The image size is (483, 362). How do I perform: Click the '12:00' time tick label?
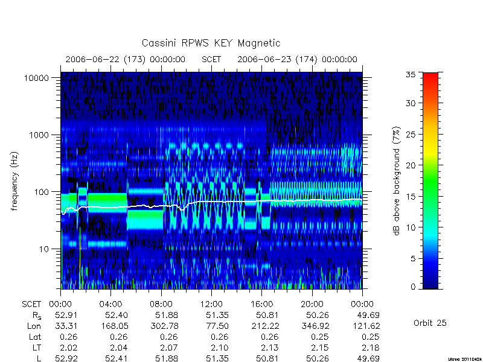211,304
